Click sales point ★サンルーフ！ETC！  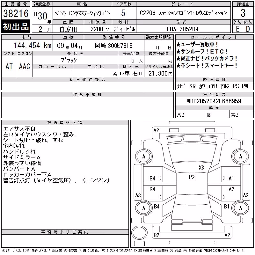tap(202, 52)
